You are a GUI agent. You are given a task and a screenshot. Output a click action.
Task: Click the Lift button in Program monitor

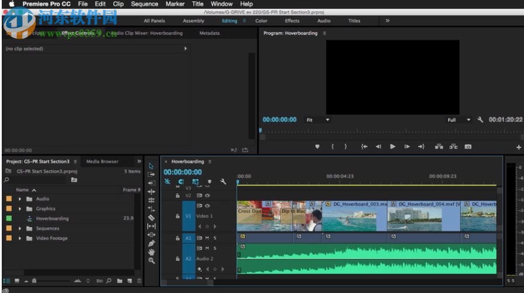(439, 146)
